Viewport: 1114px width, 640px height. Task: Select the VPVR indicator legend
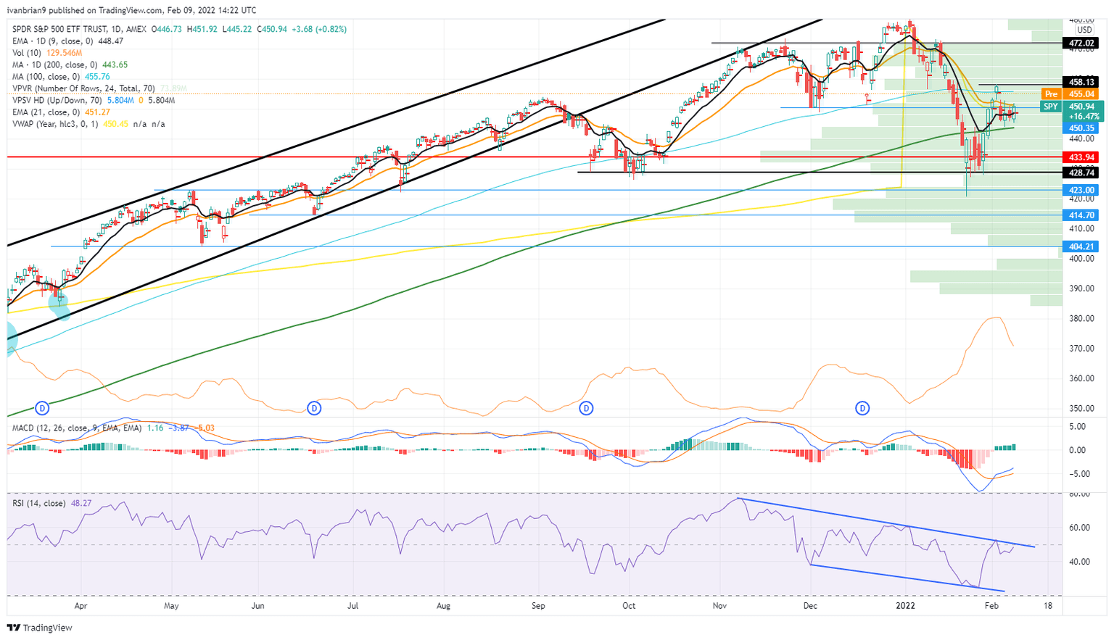click(83, 88)
